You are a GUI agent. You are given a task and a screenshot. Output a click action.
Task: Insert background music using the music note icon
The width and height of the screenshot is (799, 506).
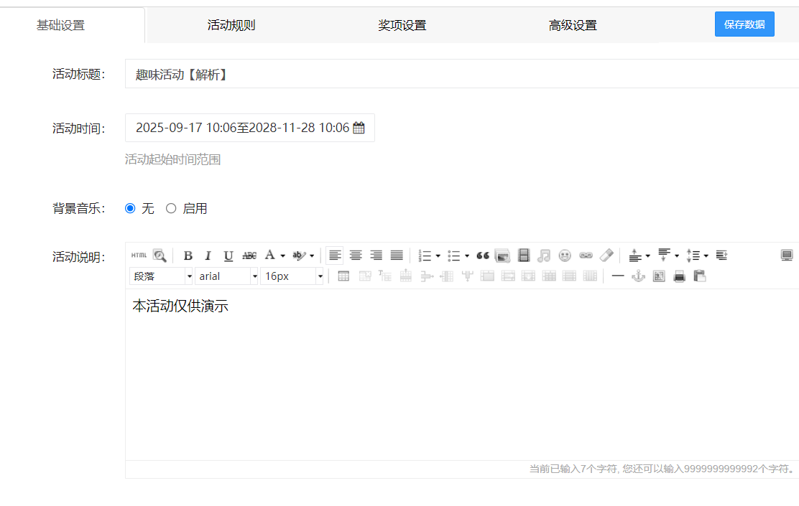(x=544, y=255)
